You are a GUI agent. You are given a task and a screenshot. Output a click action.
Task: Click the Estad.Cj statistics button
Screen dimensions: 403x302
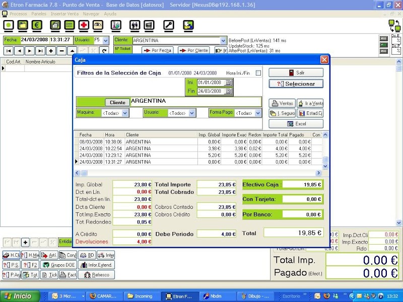point(310,113)
